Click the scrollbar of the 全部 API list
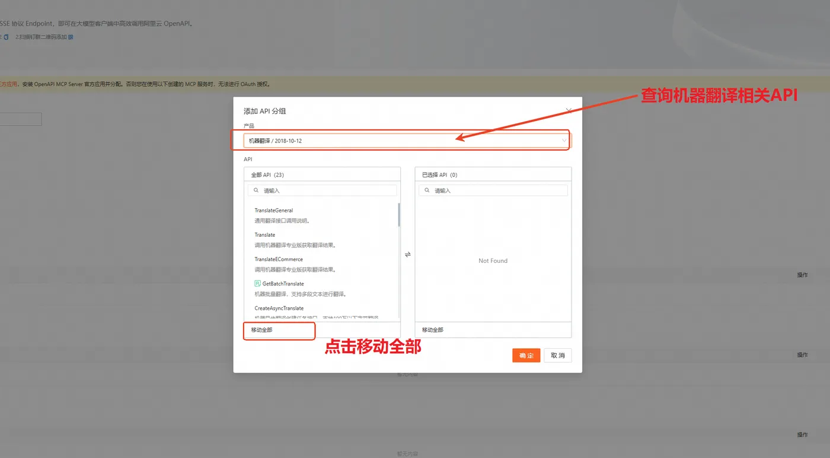Viewport: 830px width, 458px height. 399,215
